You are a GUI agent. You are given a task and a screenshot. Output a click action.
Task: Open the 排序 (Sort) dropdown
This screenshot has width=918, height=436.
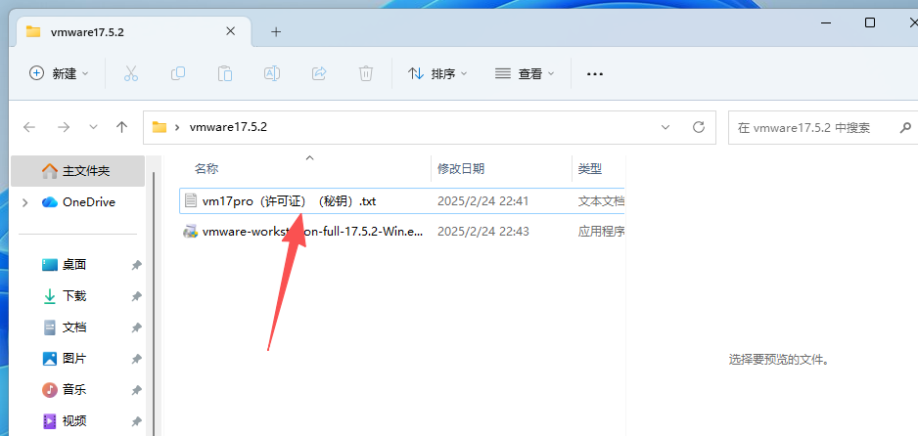(437, 73)
